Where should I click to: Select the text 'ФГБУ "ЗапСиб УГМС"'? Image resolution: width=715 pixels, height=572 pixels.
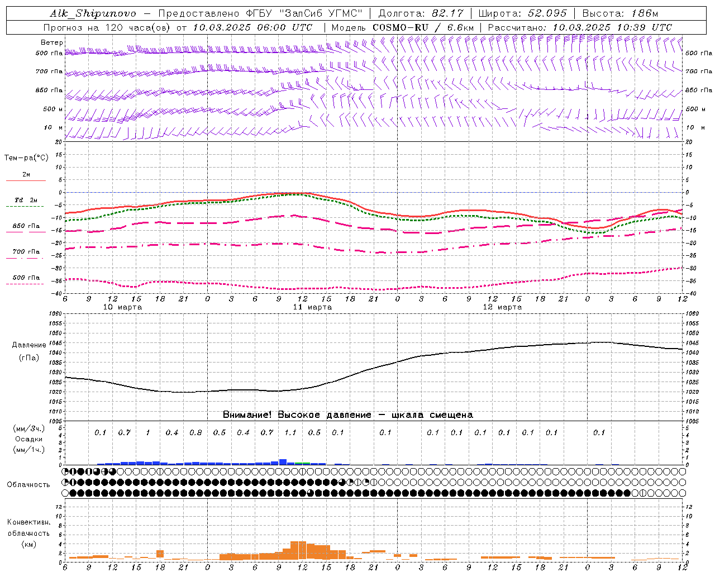[304, 13]
